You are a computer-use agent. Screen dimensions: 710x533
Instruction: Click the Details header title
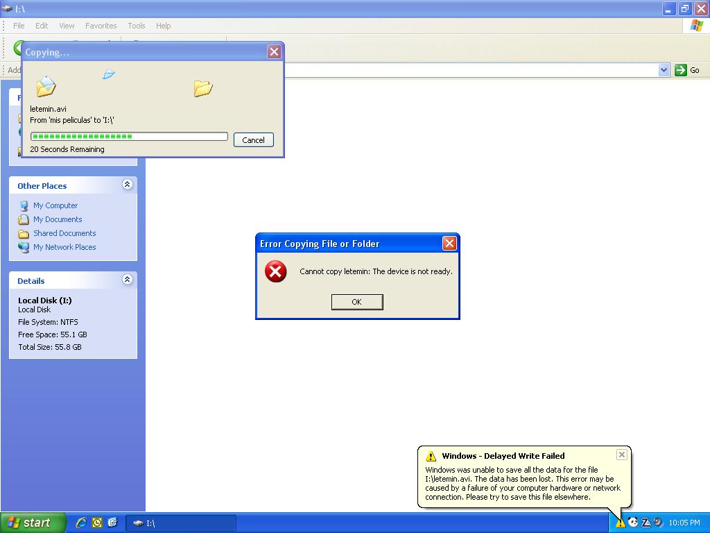31,281
